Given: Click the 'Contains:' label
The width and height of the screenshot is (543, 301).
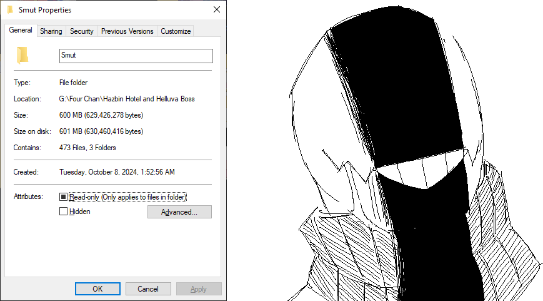Looking at the screenshot, I should tap(27, 148).
